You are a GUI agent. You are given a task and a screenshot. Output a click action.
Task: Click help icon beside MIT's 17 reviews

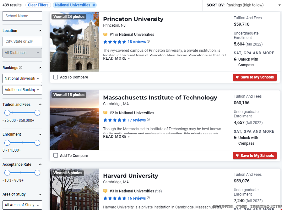[x=148, y=120]
